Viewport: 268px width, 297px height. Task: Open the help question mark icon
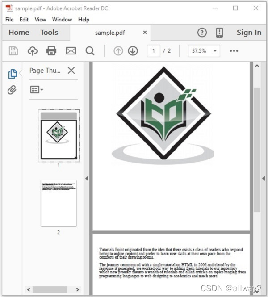(x=202, y=33)
